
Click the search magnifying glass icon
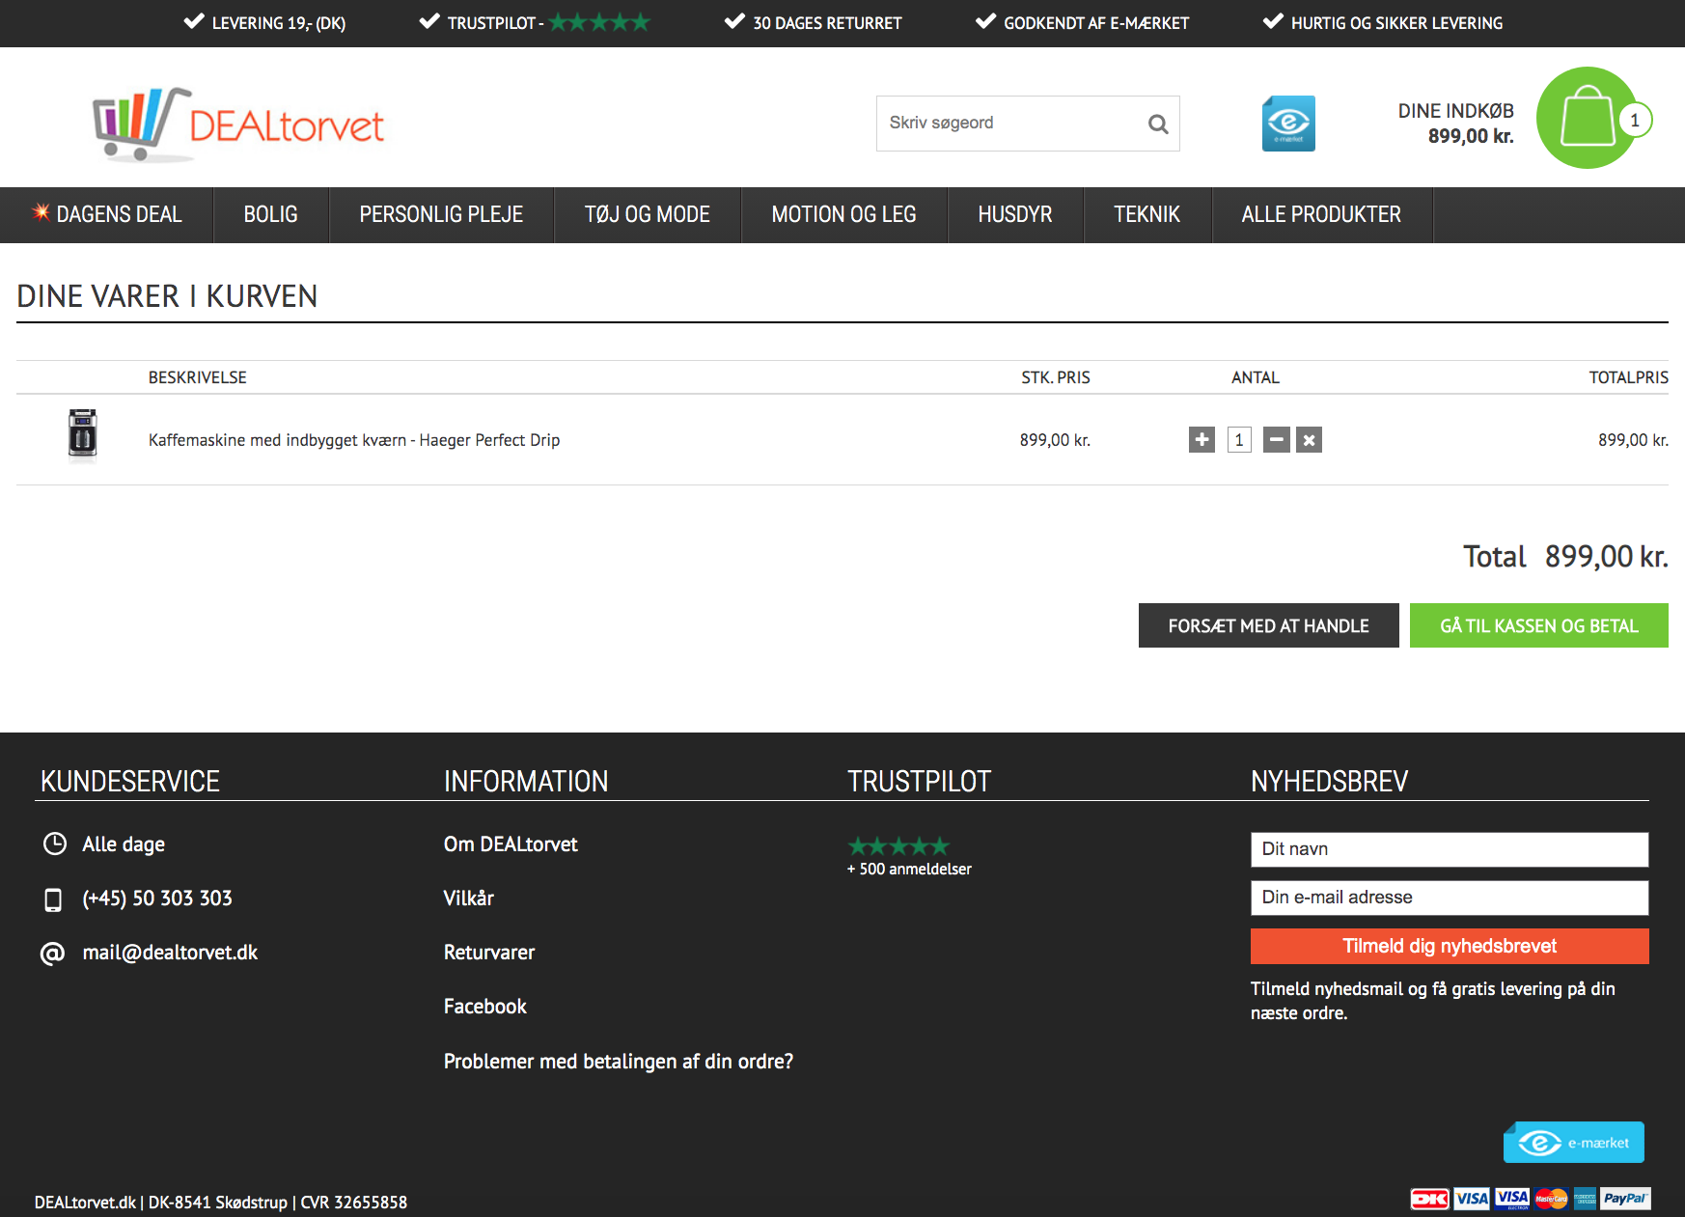[1157, 124]
